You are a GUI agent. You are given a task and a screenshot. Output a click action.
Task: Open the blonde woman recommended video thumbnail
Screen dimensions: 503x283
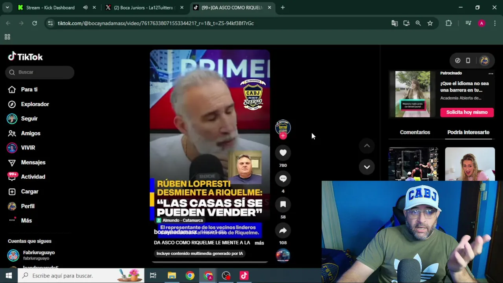(470, 164)
